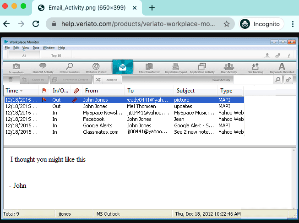
Task: Open the Screenshots view
Action: click(16, 68)
